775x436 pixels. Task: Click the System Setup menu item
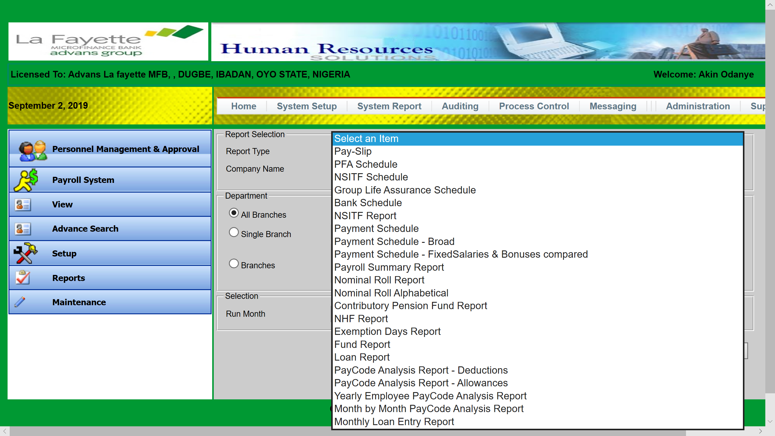[x=307, y=107]
